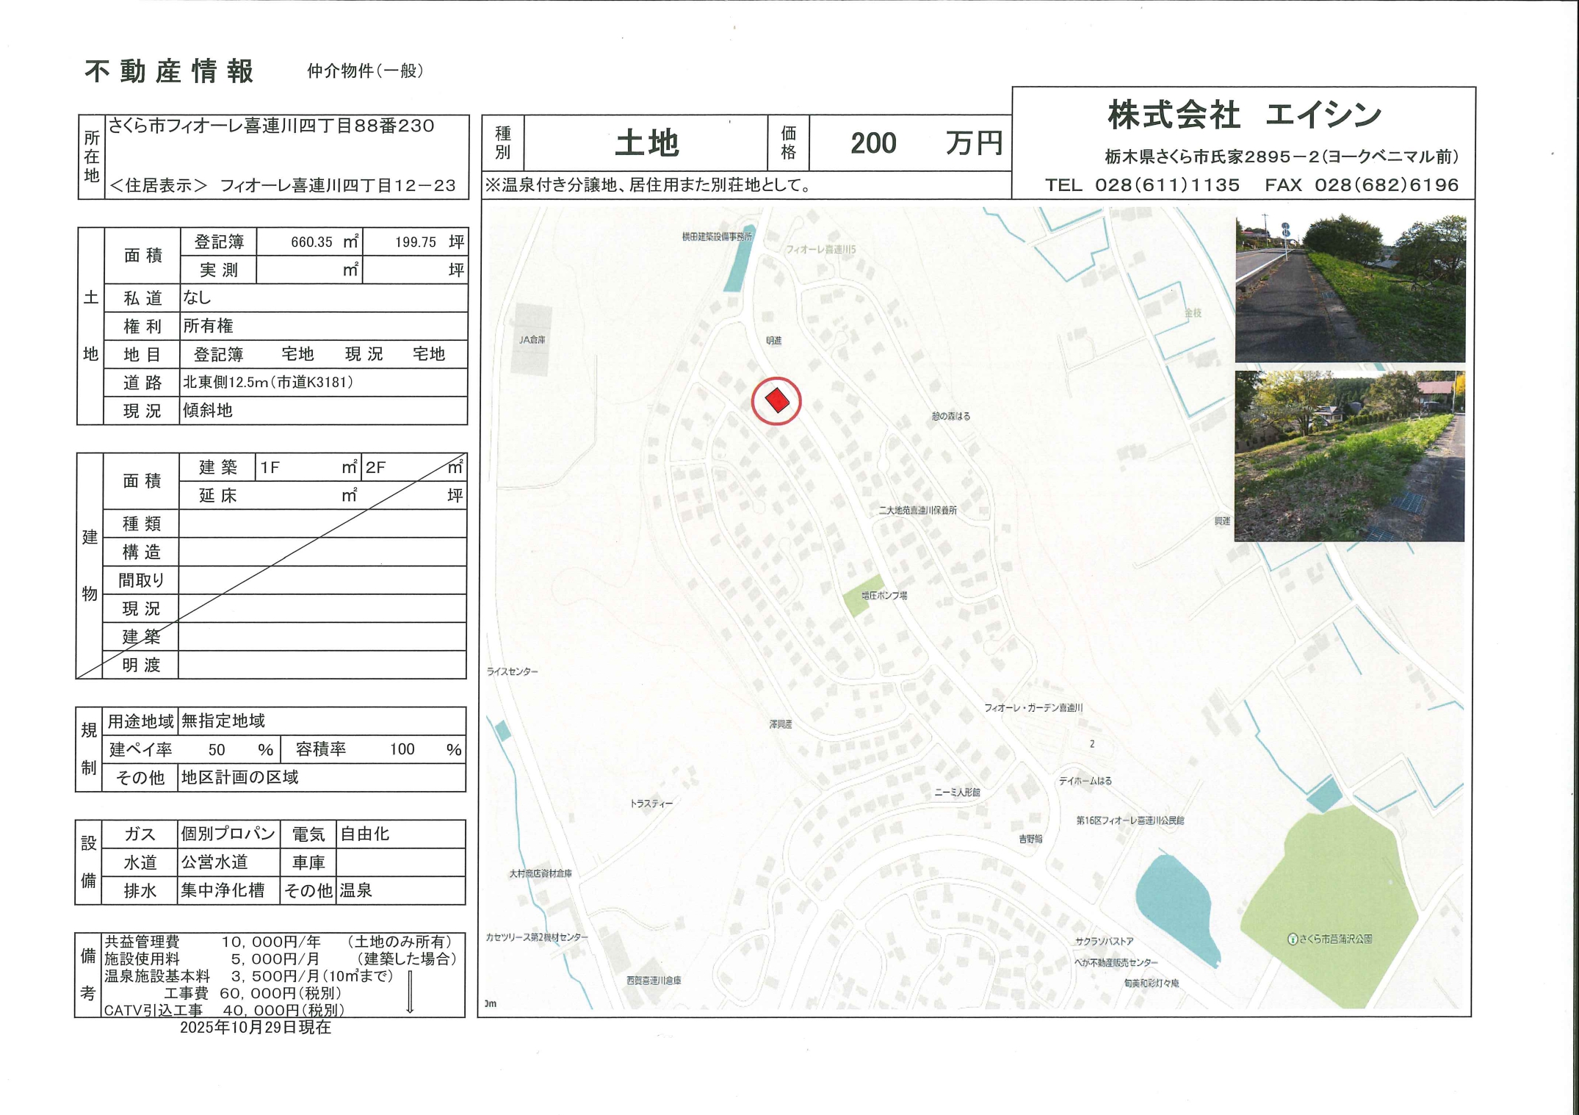Open the lower sloped land photo thumbnail
The image size is (1579, 1115).
(x=1349, y=456)
